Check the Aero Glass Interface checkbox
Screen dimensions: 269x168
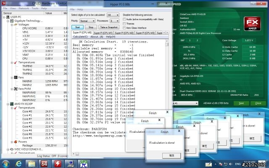click(x=124, y=28)
